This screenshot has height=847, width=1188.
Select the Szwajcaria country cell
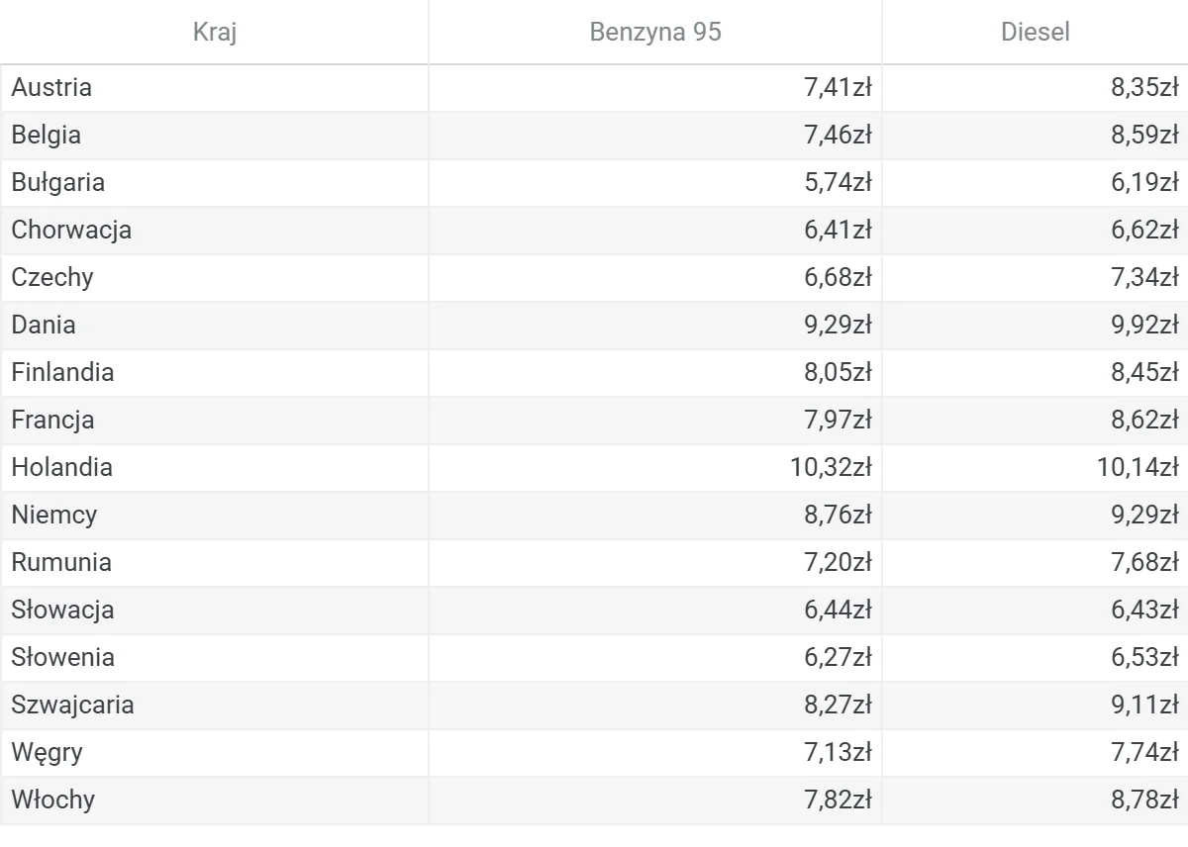(215, 706)
